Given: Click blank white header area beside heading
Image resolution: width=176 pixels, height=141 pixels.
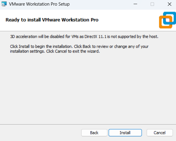Looking at the screenshot, I should [129, 20].
